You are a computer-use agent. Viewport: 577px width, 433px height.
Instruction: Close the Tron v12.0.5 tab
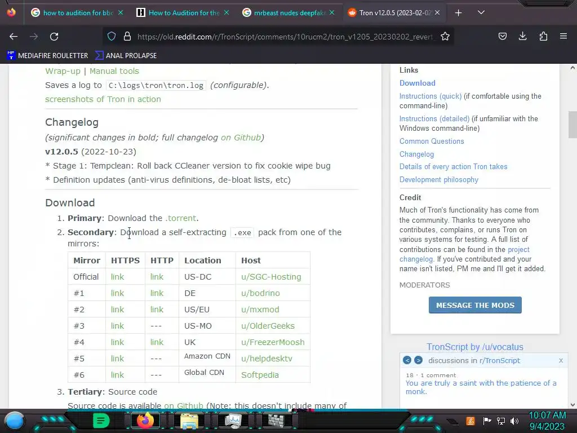[437, 12]
